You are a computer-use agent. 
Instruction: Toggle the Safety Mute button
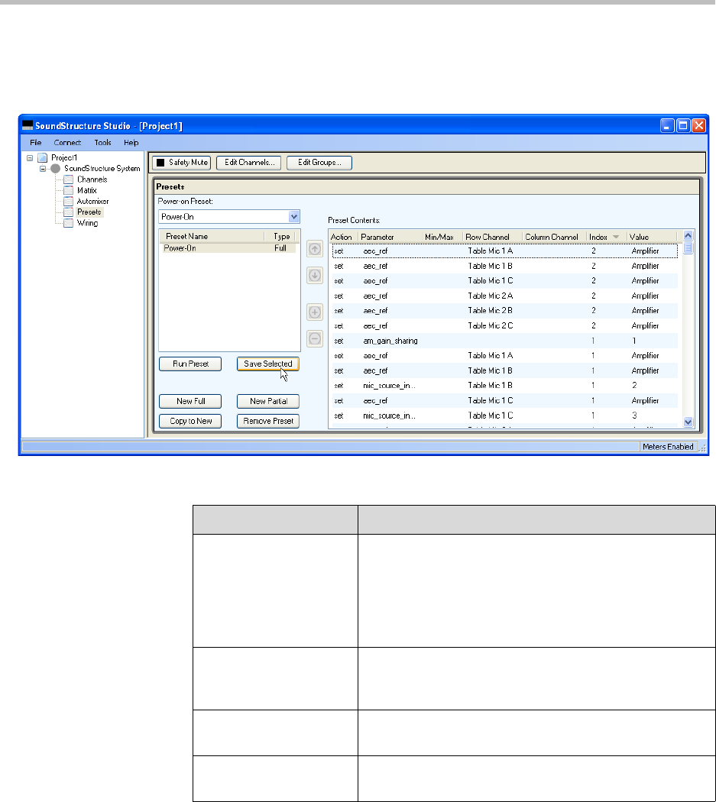tap(181, 163)
